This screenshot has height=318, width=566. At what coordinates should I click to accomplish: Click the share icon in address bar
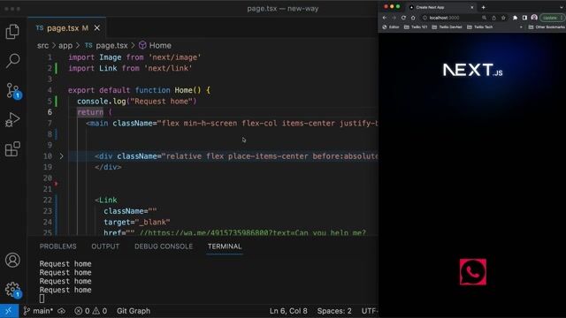click(493, 18)
